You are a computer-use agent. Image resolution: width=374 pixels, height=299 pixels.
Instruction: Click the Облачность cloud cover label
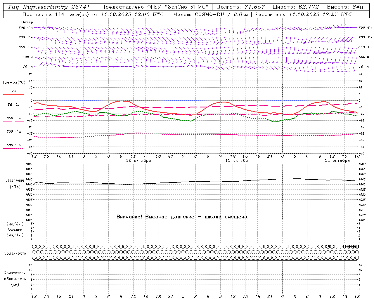(15, 253)
